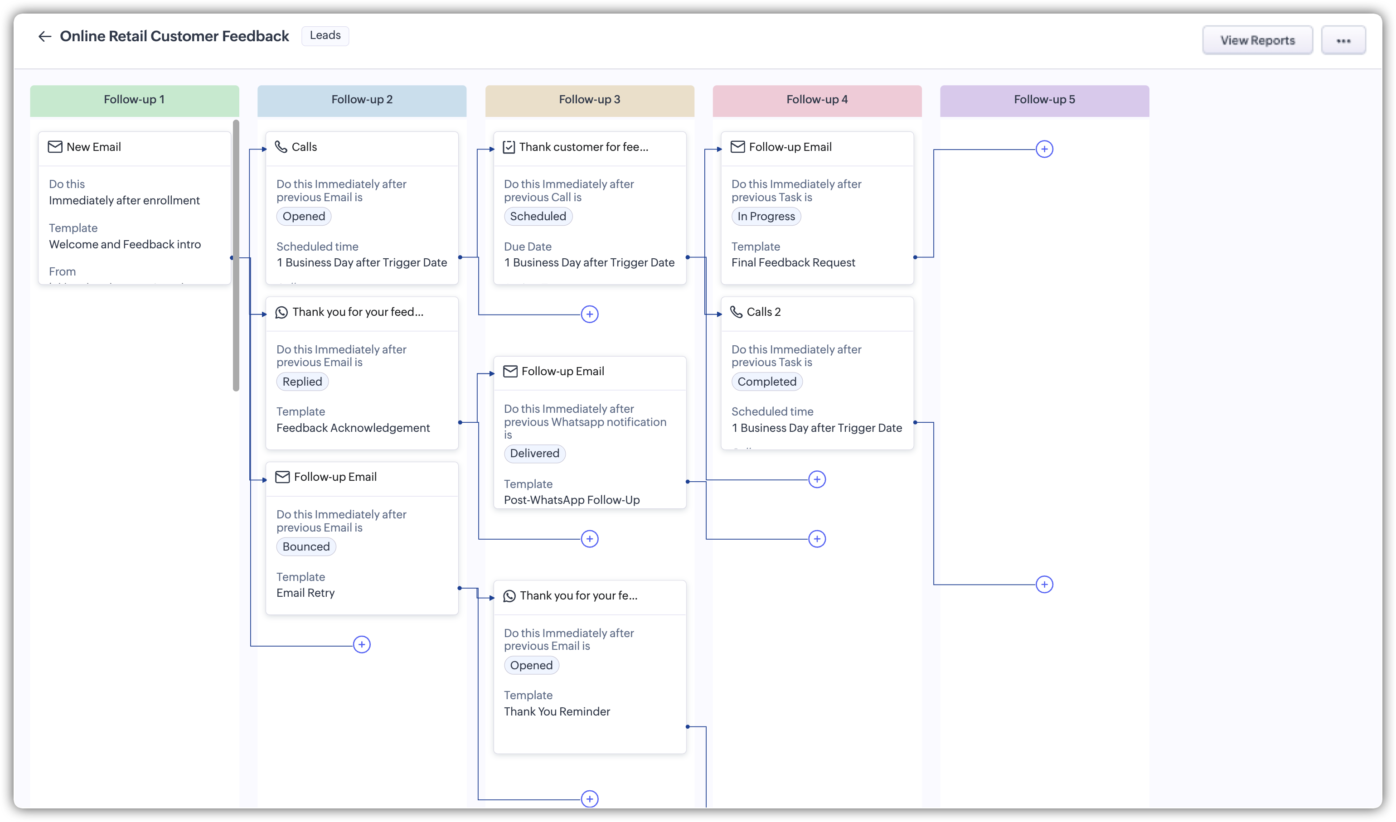Click the WhatsApp icon on Thank you card in Follow-up 2

coord(281,312)
